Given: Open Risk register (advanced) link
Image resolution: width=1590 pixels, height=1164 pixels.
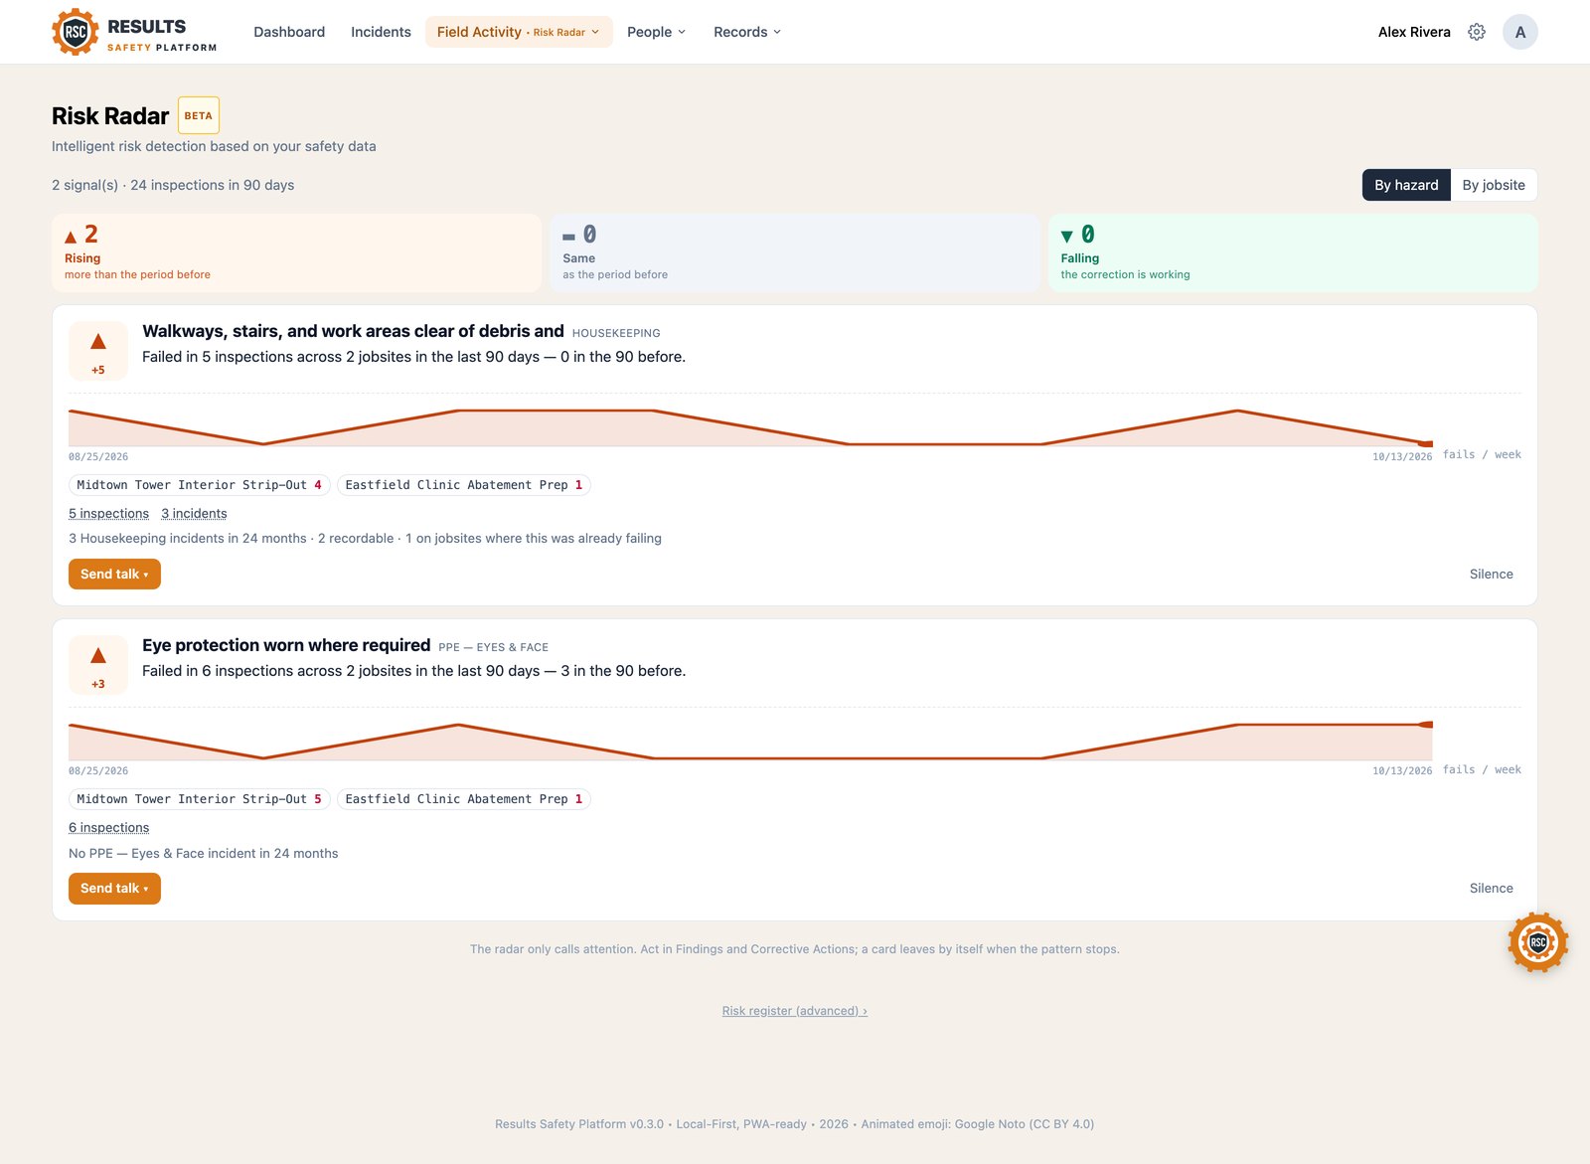Looking at the screenshot, I should point(794,1010).
